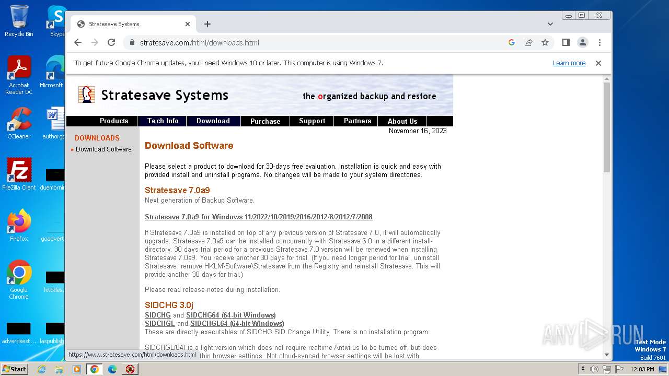Expand the tab search chevron

[550, 24]
